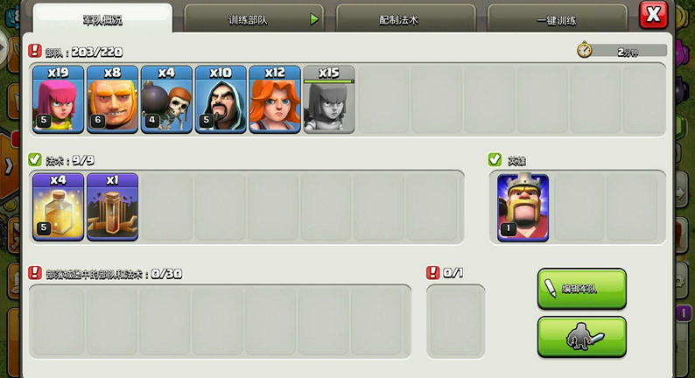Select the Lightning spell card x4
The height and width of the screenshot is (378, 695).
[58, 207]
